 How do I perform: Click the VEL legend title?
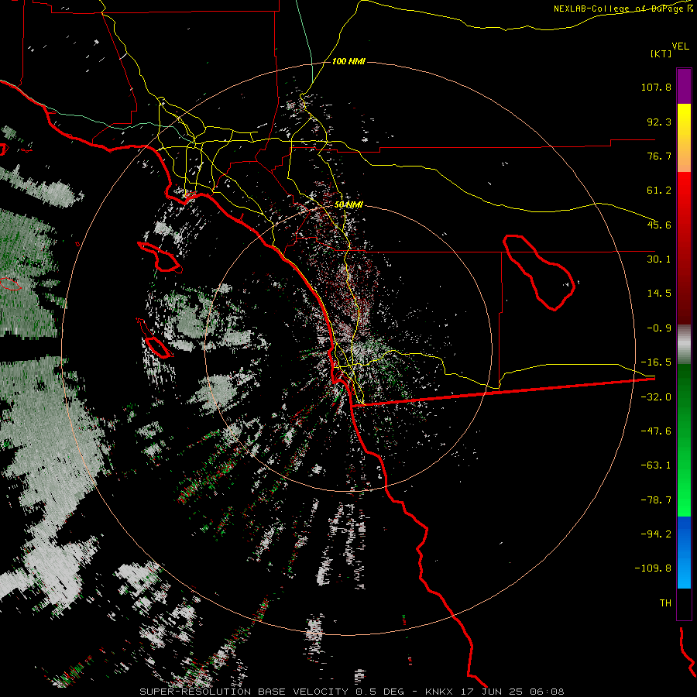pyautogui.click(x=680, y=46)
